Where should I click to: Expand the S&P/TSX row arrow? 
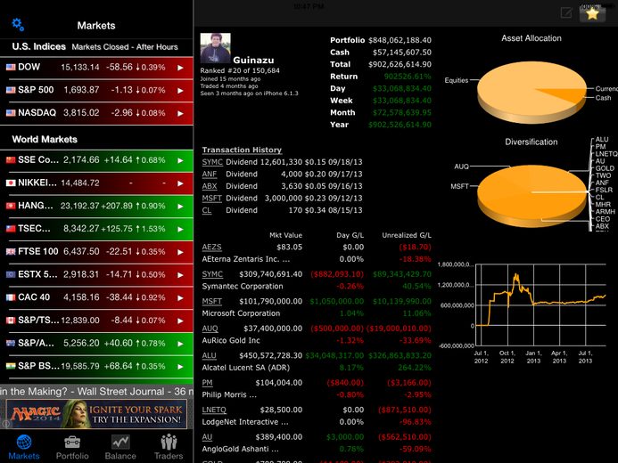(x=180, y=321)
